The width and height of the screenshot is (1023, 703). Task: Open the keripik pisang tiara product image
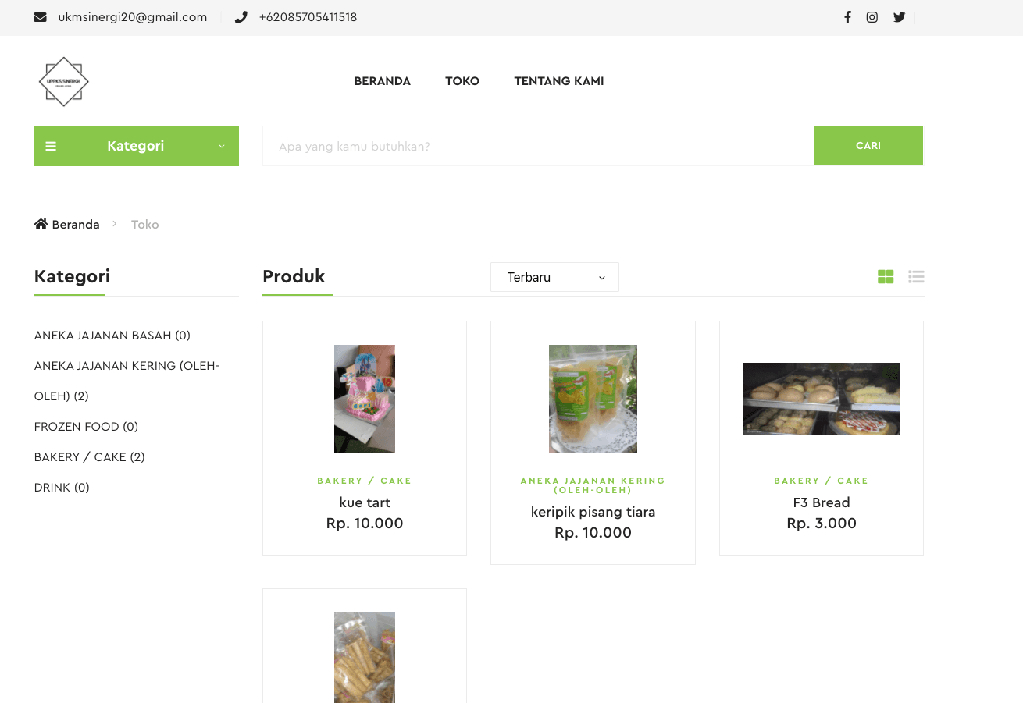click(x=593, y=399)
